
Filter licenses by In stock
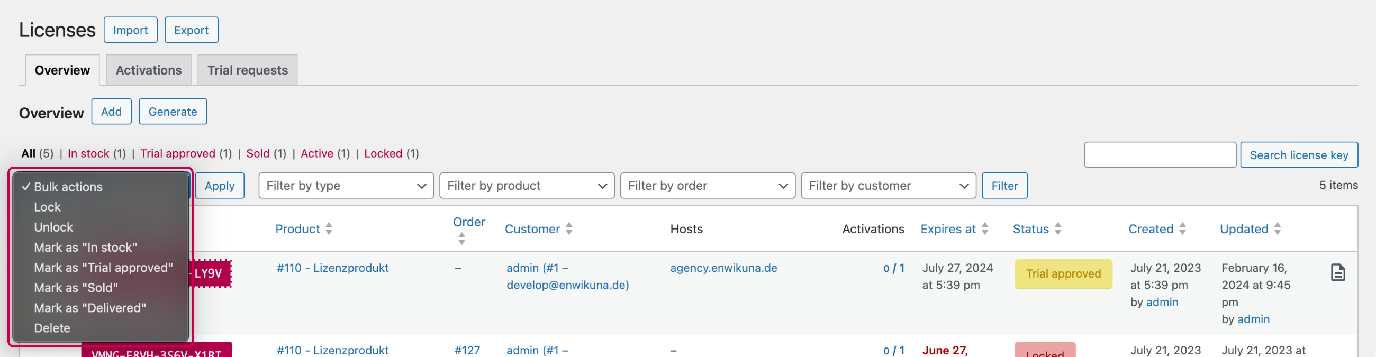[88, 154]
